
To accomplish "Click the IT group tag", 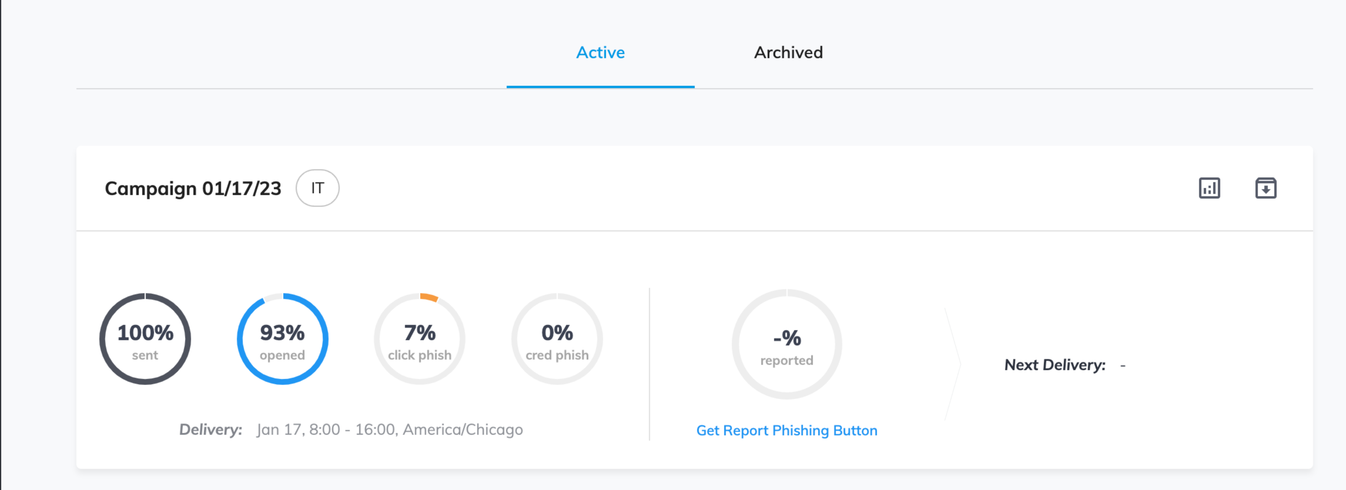I will 317,188.
